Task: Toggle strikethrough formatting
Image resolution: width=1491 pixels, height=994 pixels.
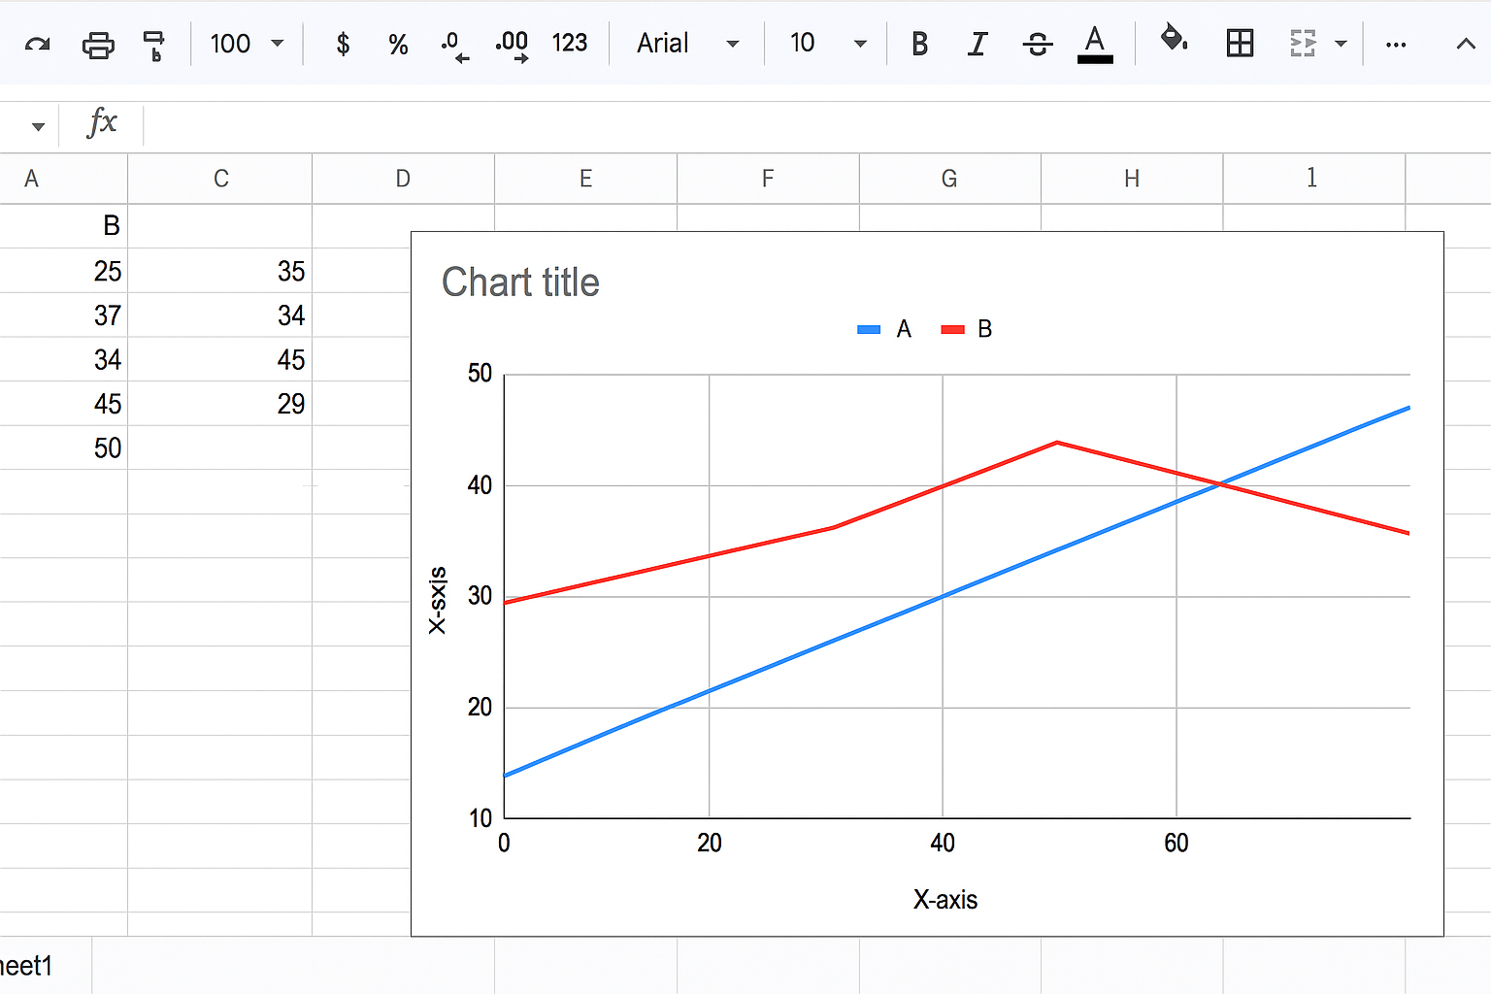Action: tap(1038, 44)
